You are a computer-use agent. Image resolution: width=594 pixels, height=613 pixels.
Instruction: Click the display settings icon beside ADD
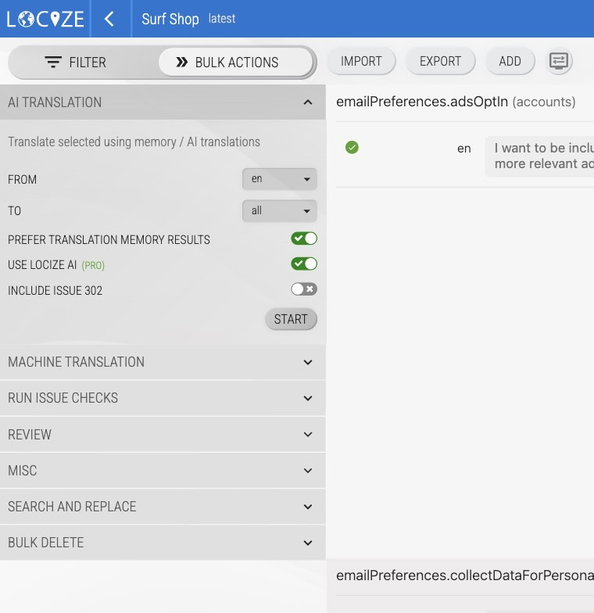558,61
